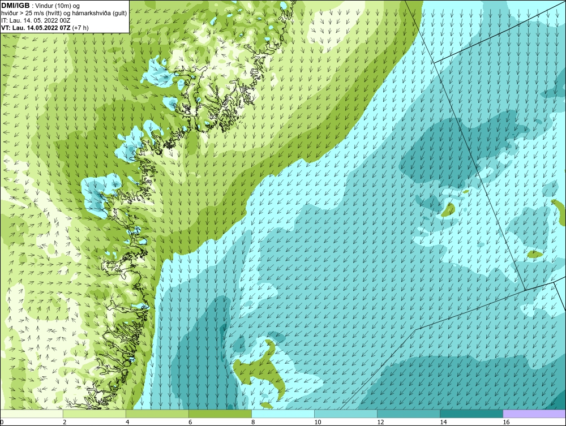
Task: Click the "DMI/IGB" title text
Action: click(15, 6)
